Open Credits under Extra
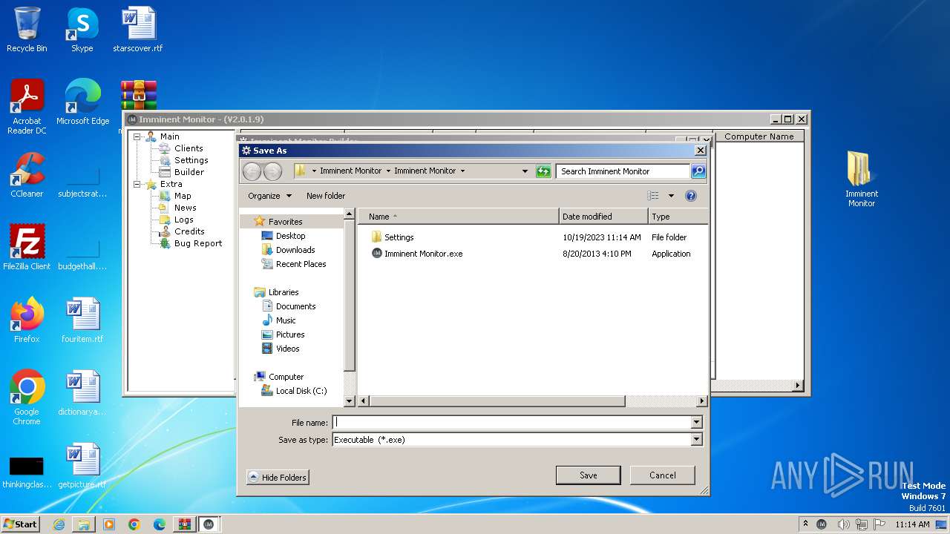950x534 pixels. pos(189,231)
